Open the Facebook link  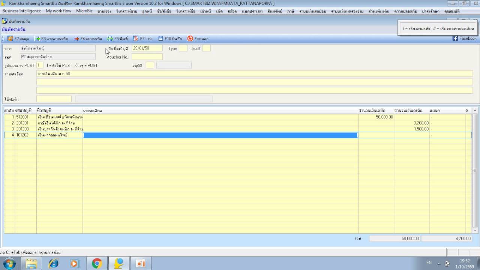[464, 38]
